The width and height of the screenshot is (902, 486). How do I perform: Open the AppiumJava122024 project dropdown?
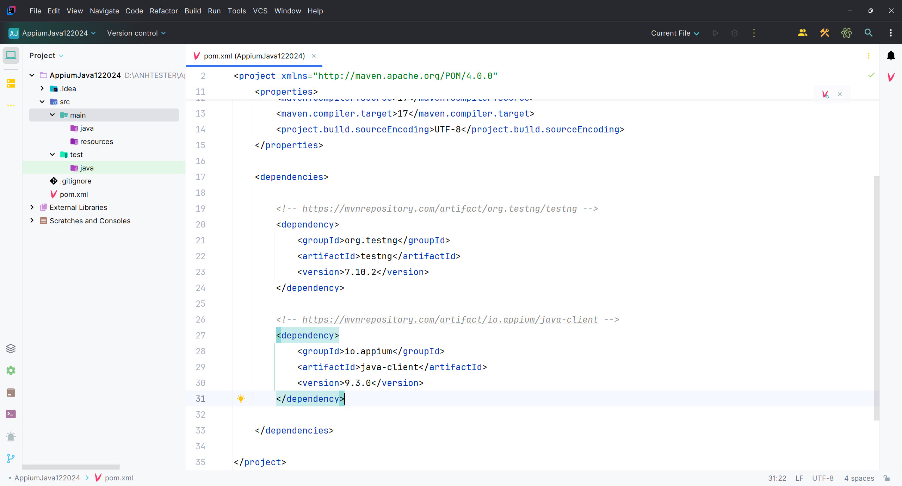(x=52, y=33)
